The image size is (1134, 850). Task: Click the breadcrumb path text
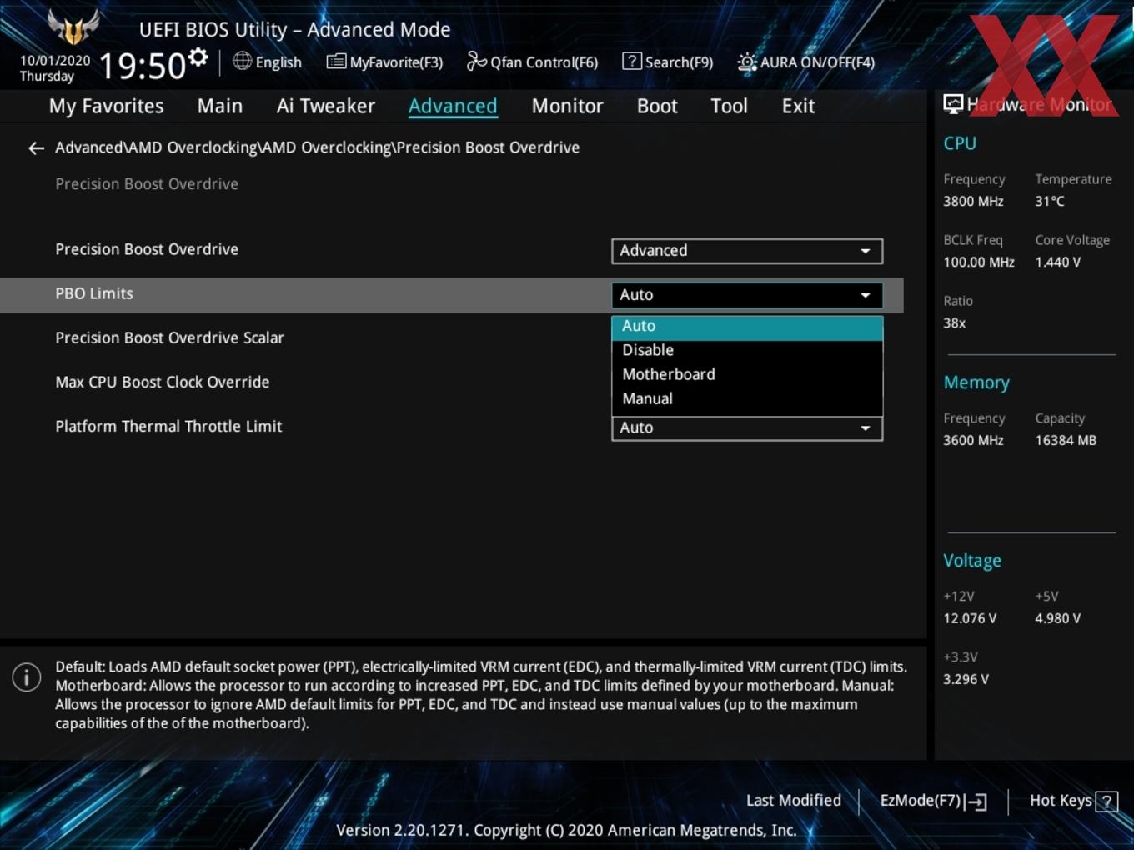pos(317,147)
